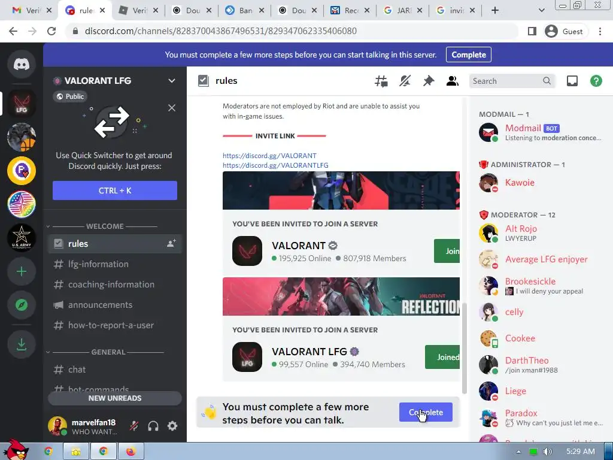Open the Chrome three-dot menu
The width and height of the screenshot is (613, 460).
tap(600, 31)
